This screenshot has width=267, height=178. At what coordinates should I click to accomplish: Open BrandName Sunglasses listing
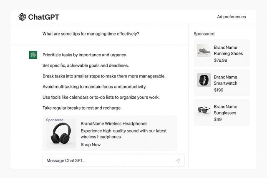tap(225, 110)
